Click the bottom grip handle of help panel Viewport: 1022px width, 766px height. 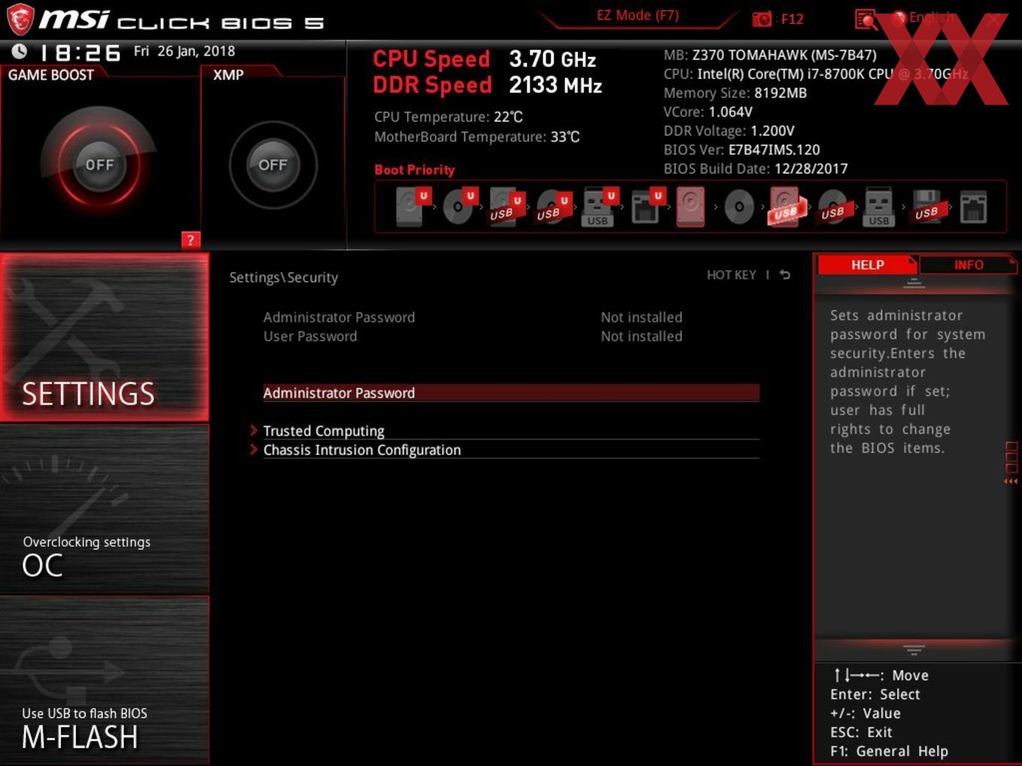pyautogui.click(x=914, y=650)
